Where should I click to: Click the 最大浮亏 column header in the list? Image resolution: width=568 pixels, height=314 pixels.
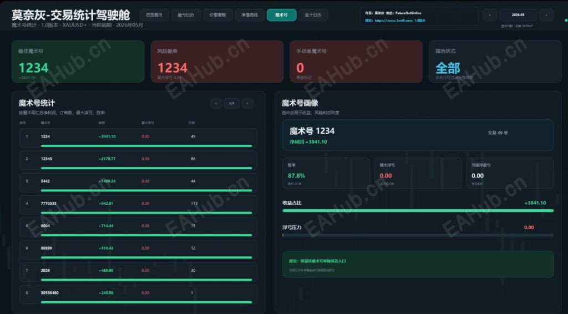[148, 123]
